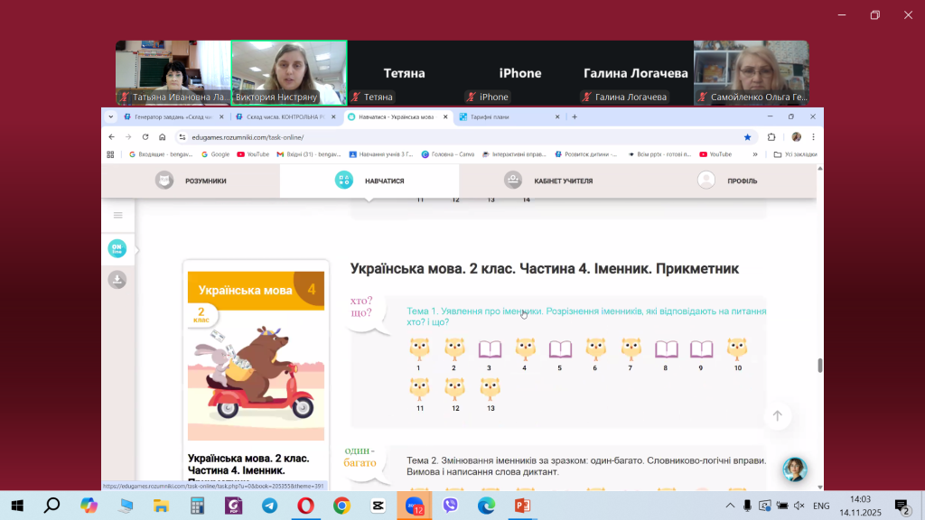
Task: Show hidden system tray icons
Action: tap(730, 506)
